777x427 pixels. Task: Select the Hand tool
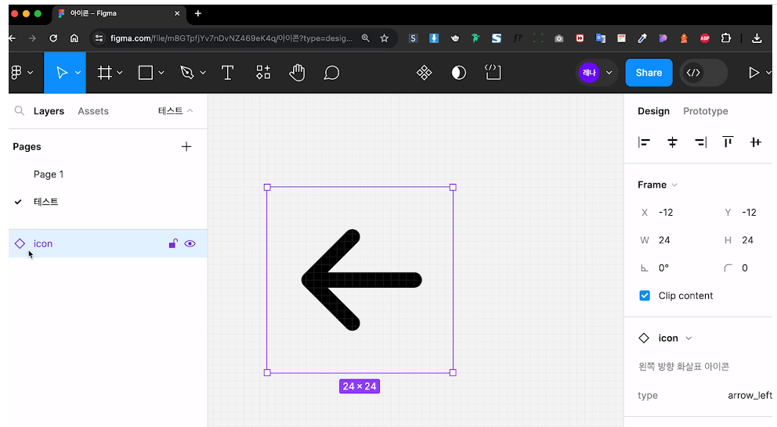click(297, 73)
